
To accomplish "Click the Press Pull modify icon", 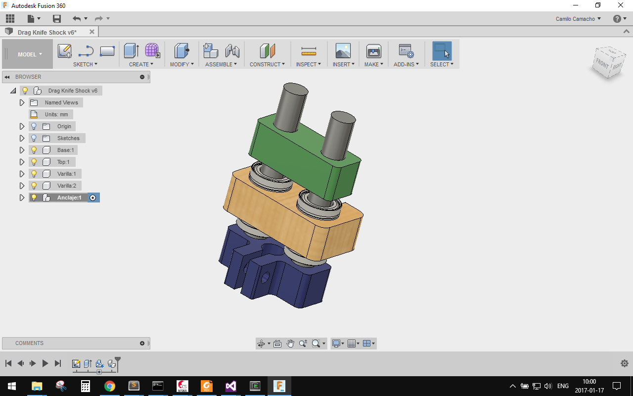I will (x=181, y=51).
